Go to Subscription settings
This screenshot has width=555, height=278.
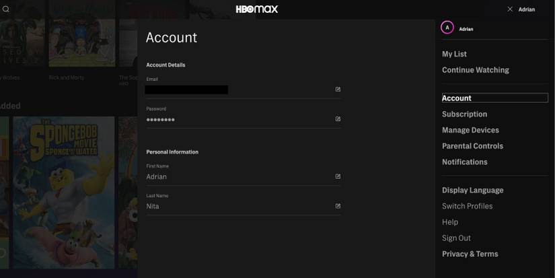coord(464,114)
